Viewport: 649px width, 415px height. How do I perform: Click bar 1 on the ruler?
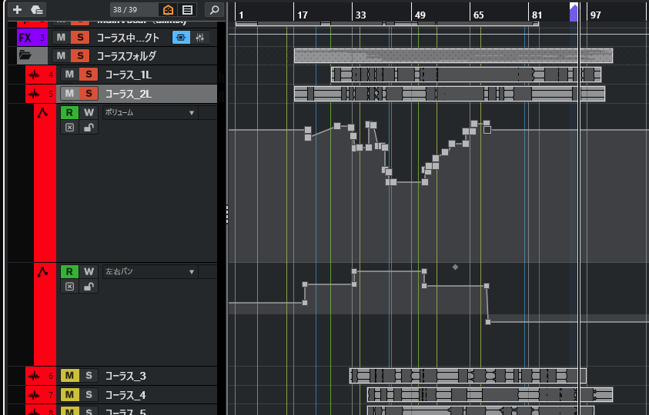(x=241, y=15)
